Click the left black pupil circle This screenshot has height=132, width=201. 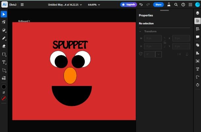pos(61,62)
